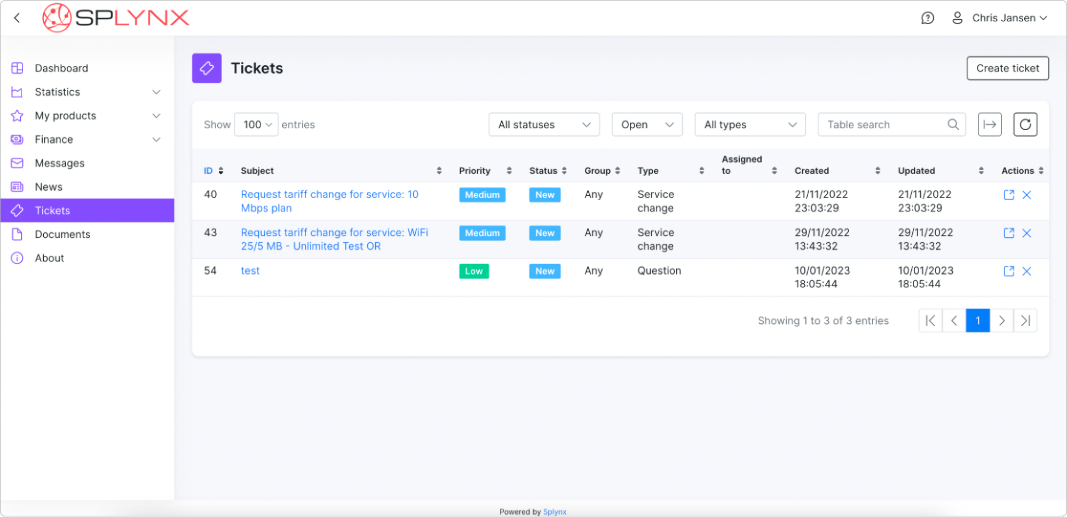Select page 1 in pagination
This screenshot has height=517, width=1067.
pos(978,321)
